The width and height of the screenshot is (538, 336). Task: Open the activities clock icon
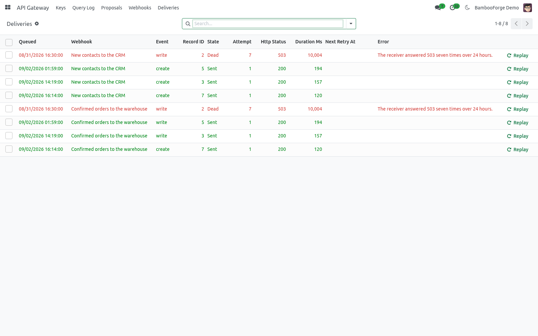[x=452, y=8]
